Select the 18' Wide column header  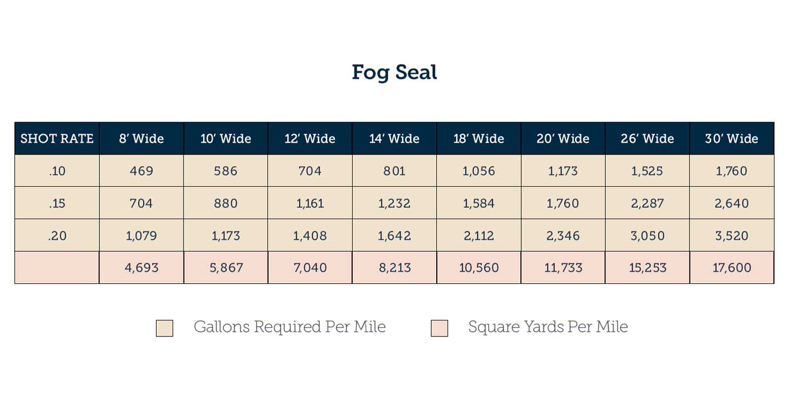[479, 138]
